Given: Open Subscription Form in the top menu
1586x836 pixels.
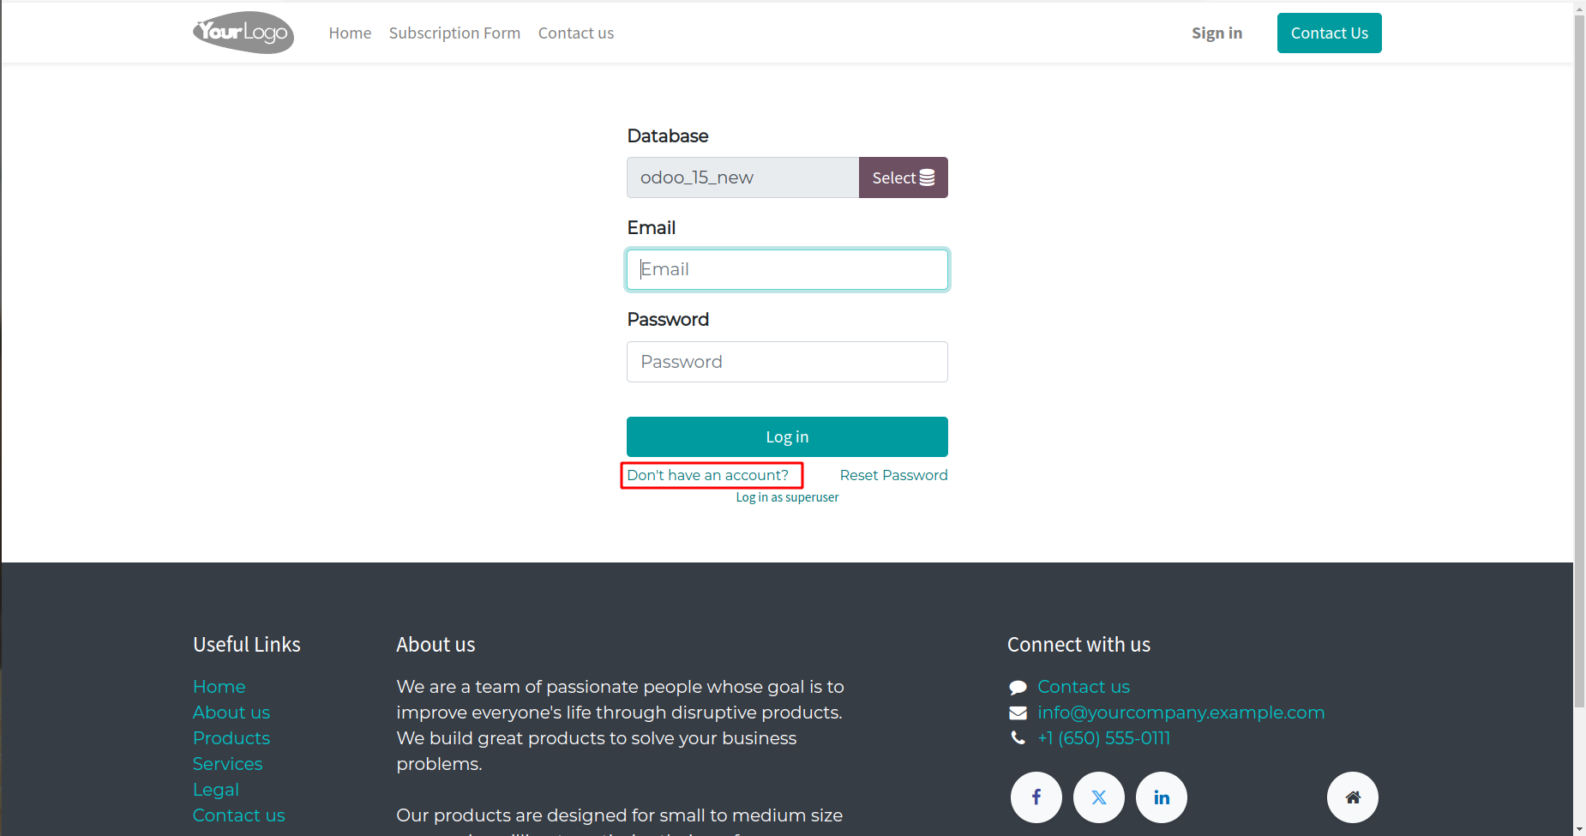Looking at the screenshot, I should click(454, 33).
